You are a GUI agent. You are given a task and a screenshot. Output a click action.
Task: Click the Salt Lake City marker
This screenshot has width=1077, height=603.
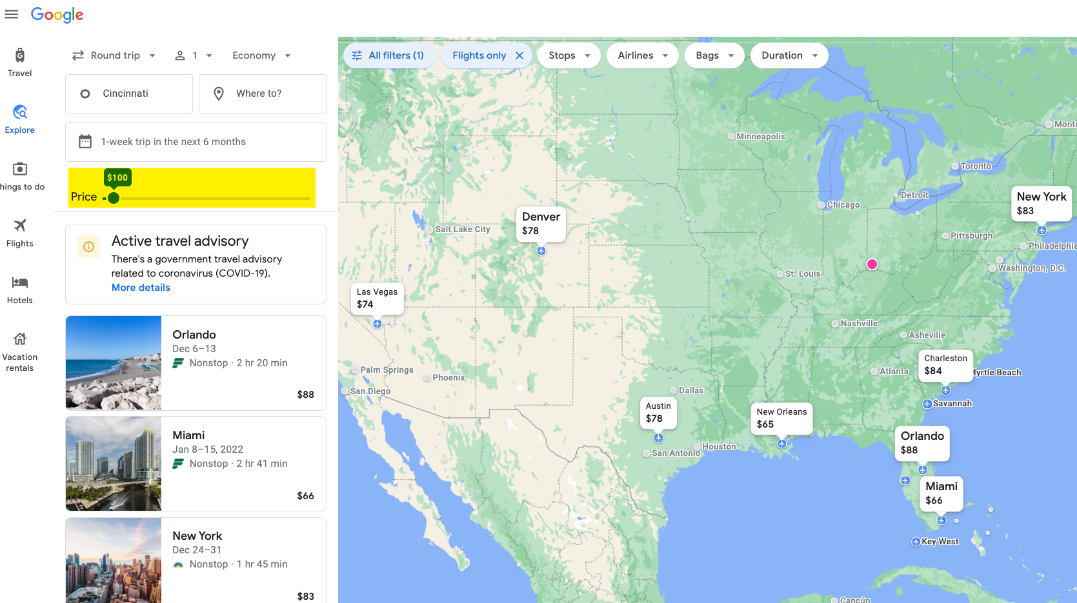(430, 230)
